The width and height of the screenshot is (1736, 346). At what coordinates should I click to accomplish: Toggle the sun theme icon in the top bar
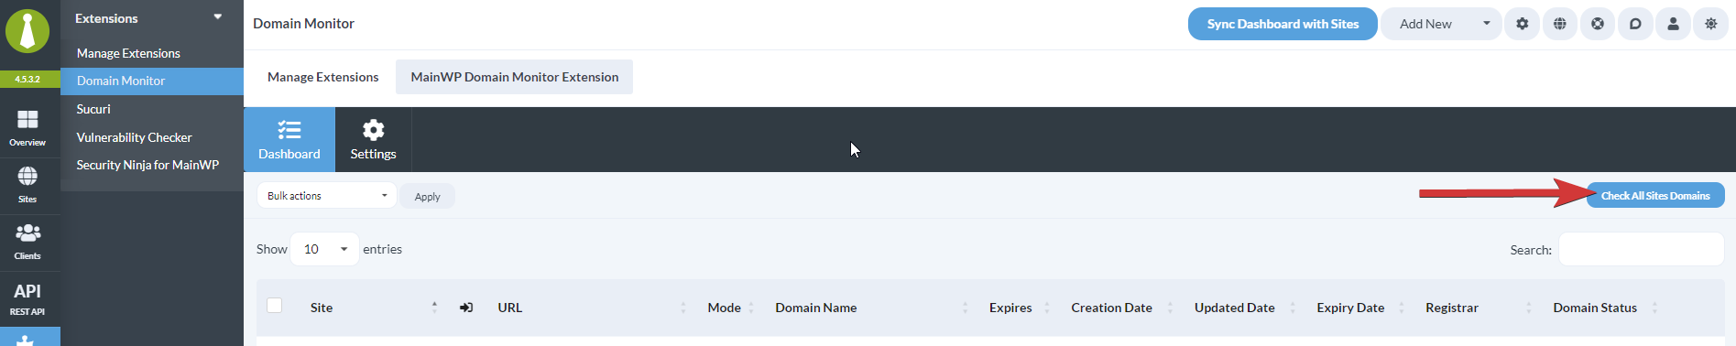[x=1710, y=24]
